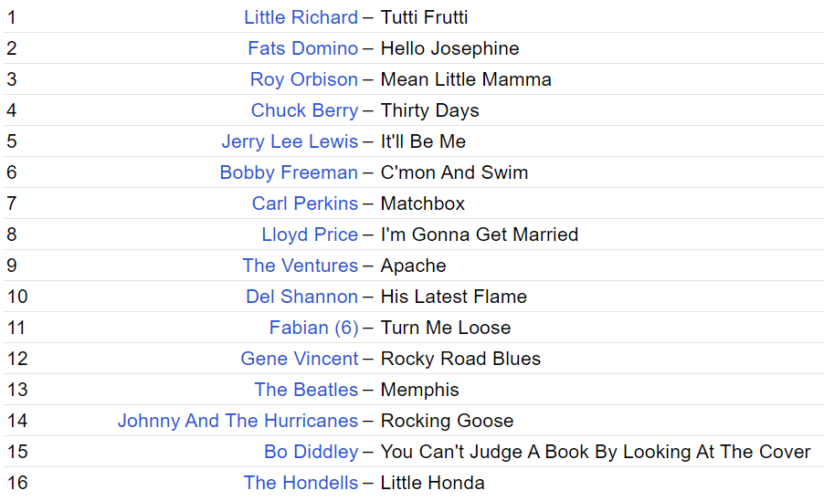Click Johnny And The Hurricanes link
Image resolution: width=824 pixels, height=501 pixels.
[x=238, y=421]
